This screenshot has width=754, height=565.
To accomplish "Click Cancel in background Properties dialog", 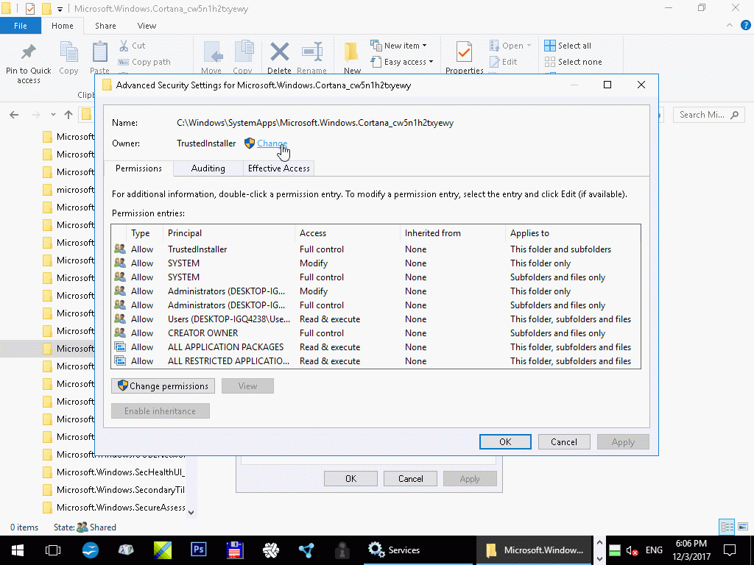I will [x=410, y=478].
